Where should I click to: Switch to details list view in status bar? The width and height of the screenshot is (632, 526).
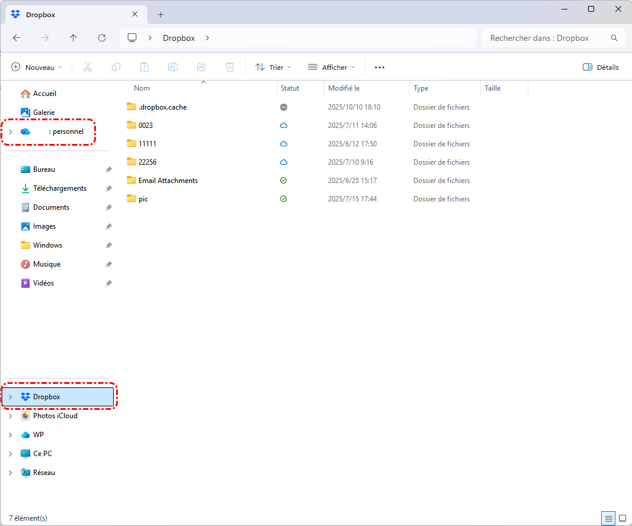[608, 518]
